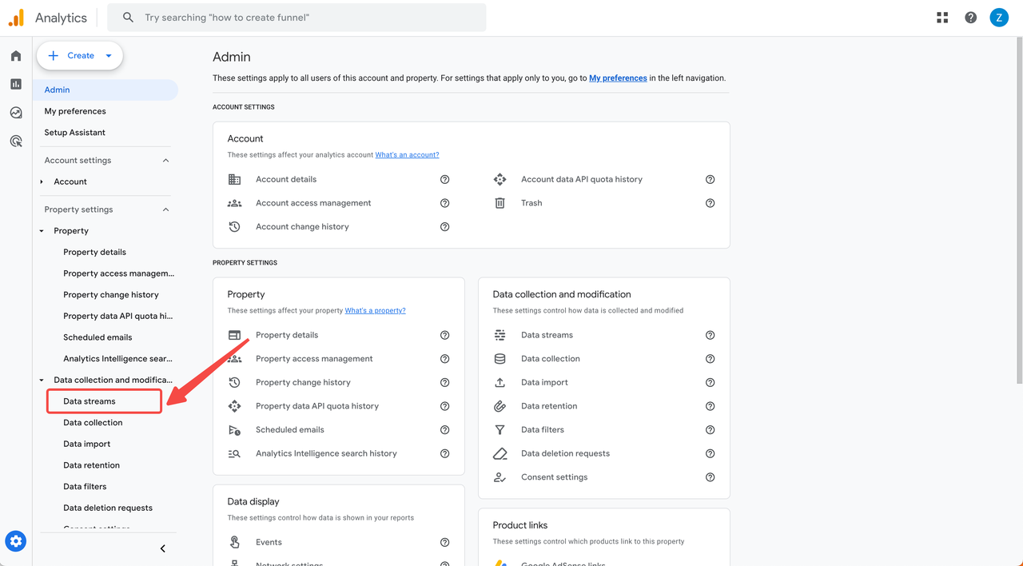1023x566 pixels.
Task: Open the Explore icon in left rail
Action: tap(16, 113)
